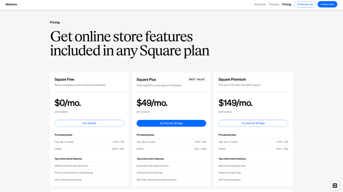
Task: Click the Websites header label
Action: tap(11, 4)
